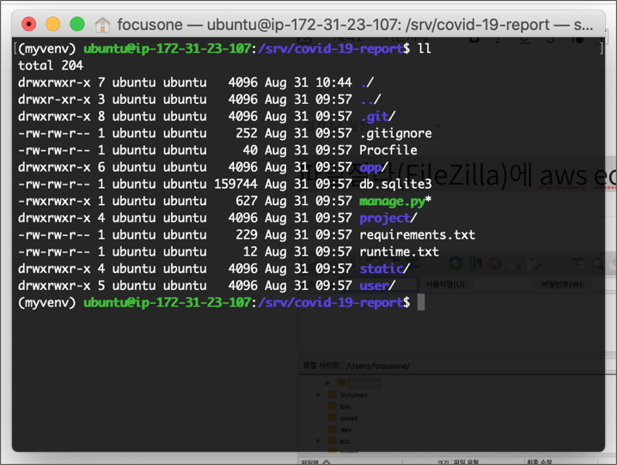
Task: Click the '.git/' directory name
Action: [378, 117]
